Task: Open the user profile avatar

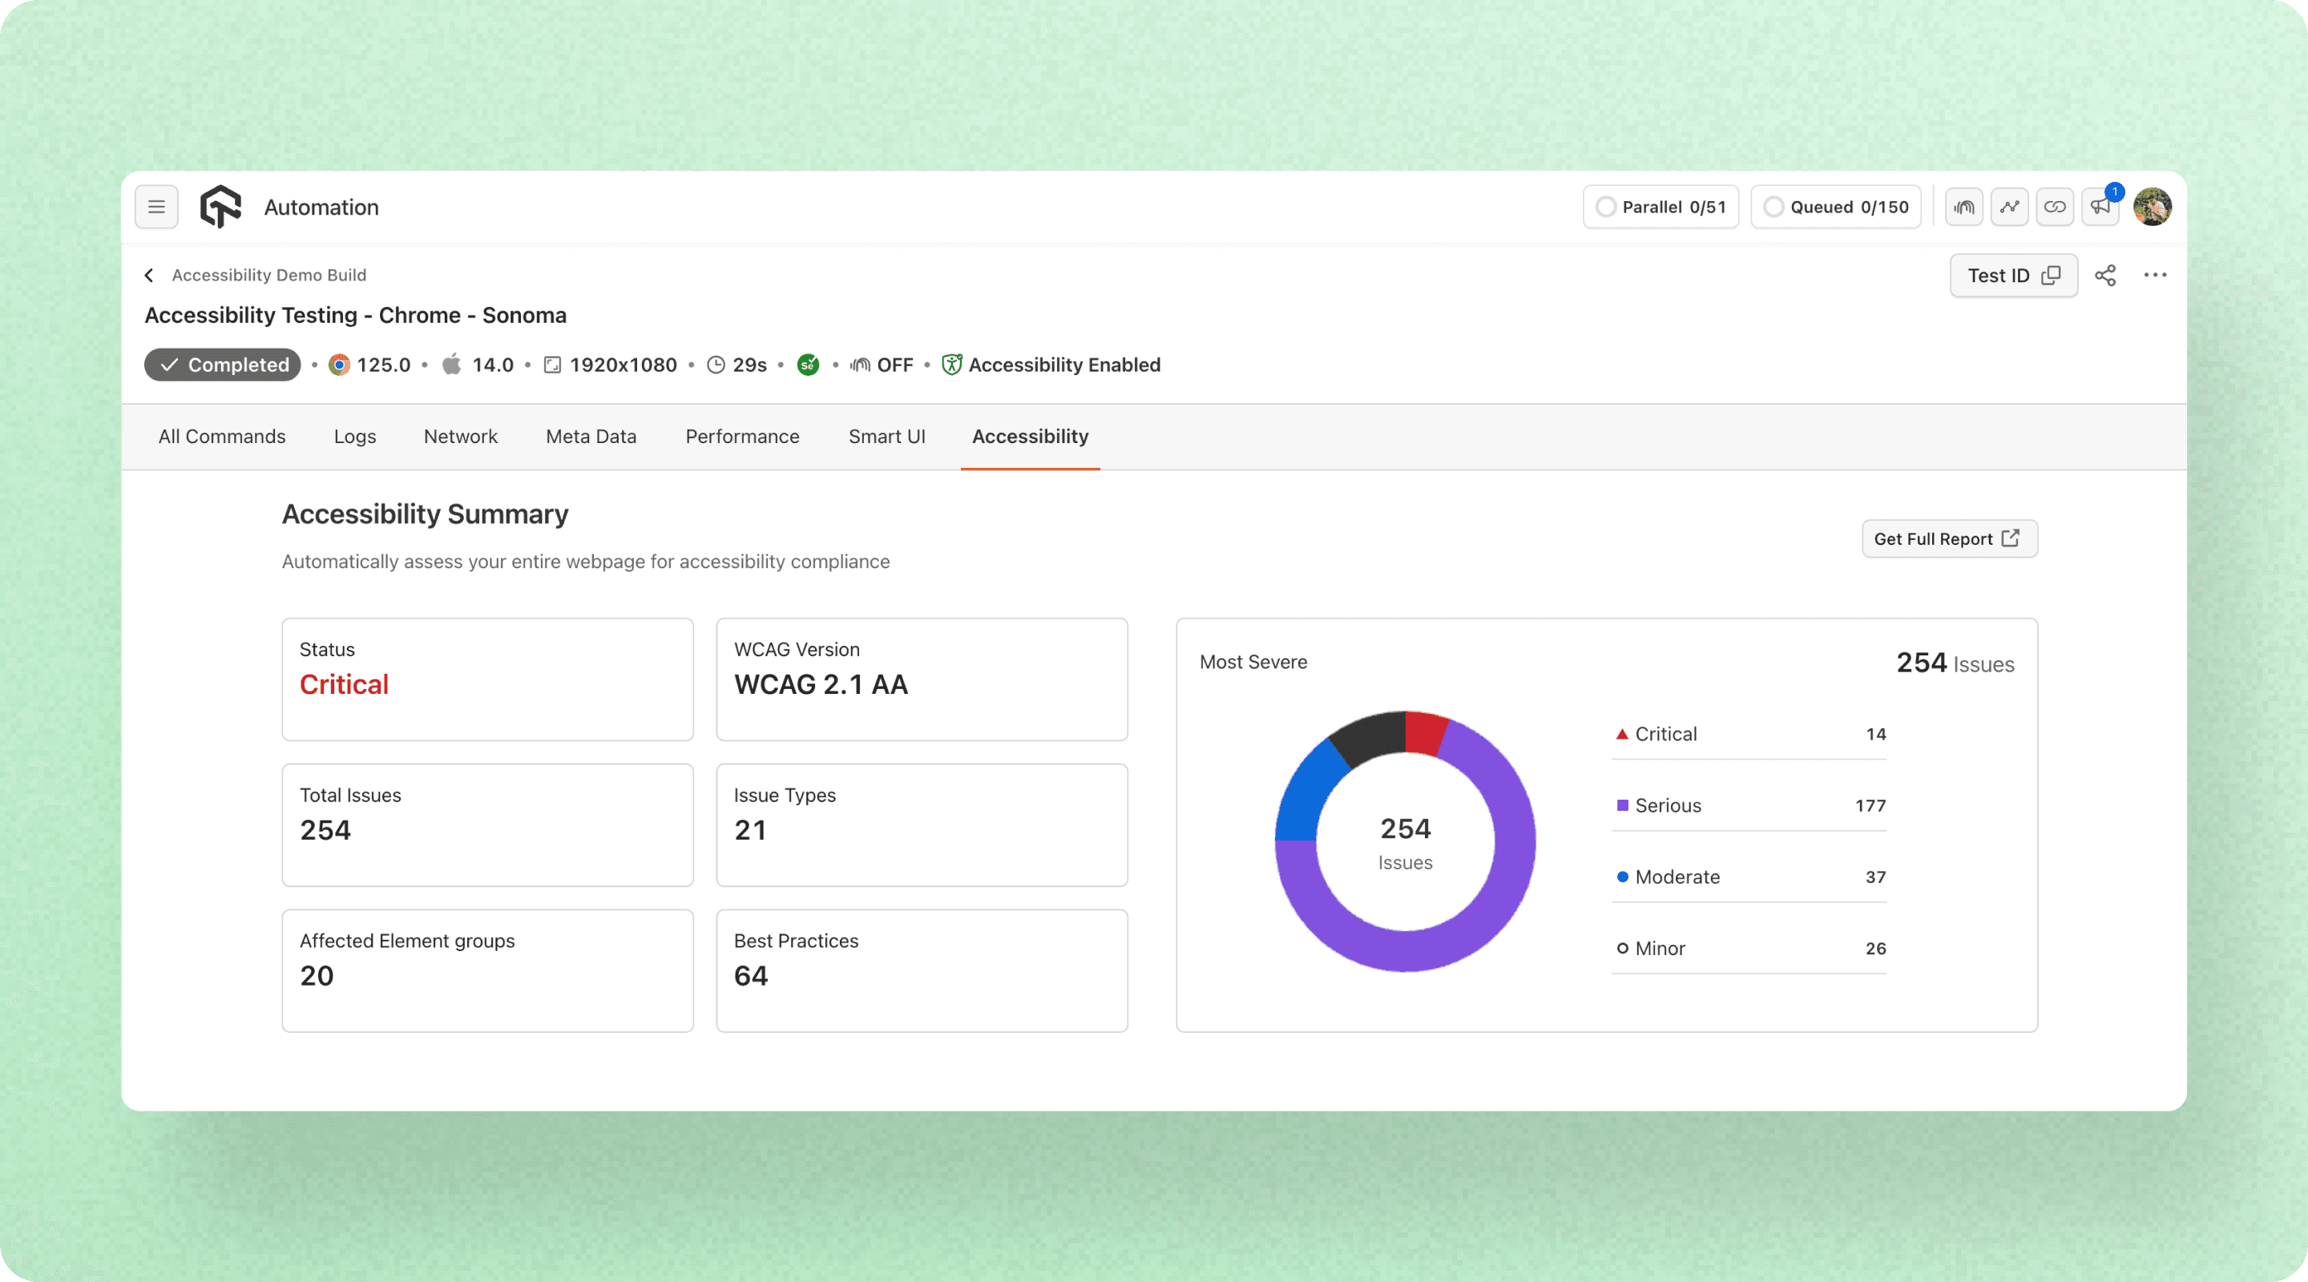Action: tap(2152, 207)
